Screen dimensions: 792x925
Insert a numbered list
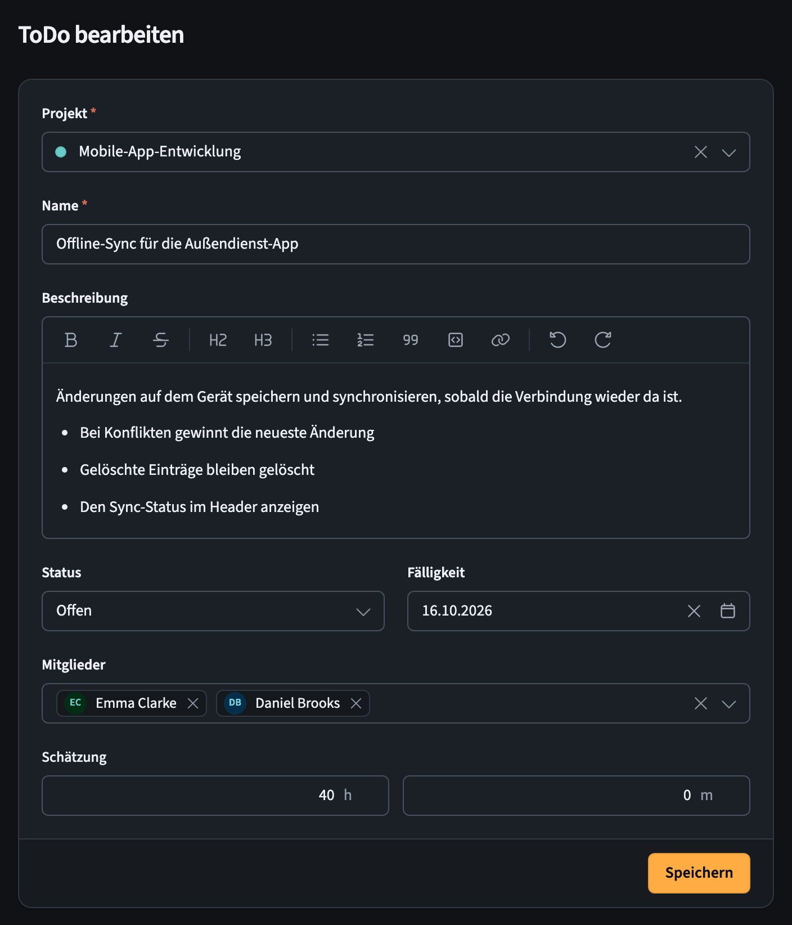tap(366, 340)
